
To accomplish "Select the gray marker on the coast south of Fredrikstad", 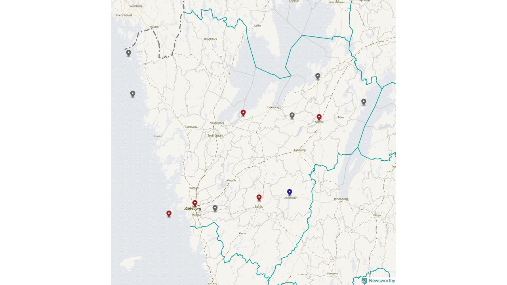I will 129,53.
